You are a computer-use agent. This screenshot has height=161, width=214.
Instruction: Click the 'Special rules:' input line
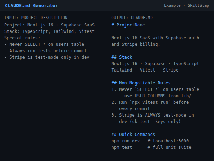click(x=22, y=38)
